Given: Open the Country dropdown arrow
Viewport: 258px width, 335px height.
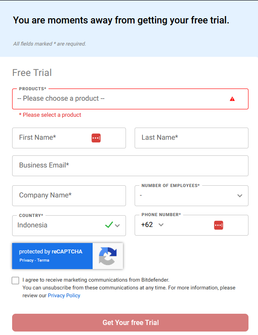Looking at the screenshot, I should (x=117, y=225).
